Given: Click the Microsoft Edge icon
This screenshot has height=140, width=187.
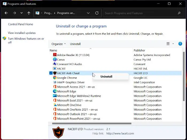Looking at the screenshot, I should (x=55, y=91).
